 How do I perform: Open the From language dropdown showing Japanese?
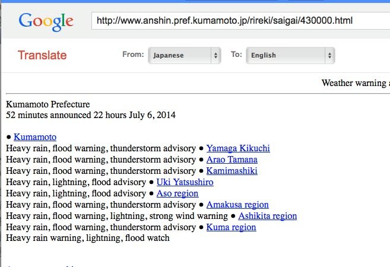(x=185, y=56)
